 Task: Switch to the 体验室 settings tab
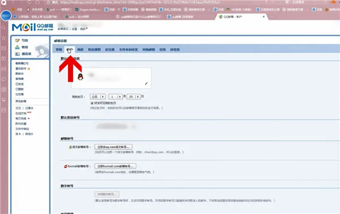tap(175, 50)
